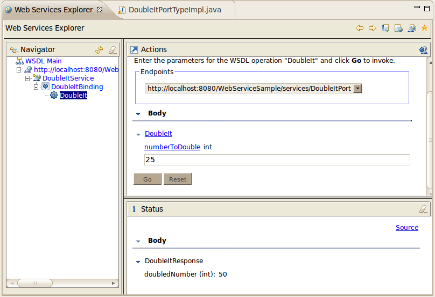435x297 pixels.
Task: Collapse the DoubleItBinding tree node
Action: (37, 86)
